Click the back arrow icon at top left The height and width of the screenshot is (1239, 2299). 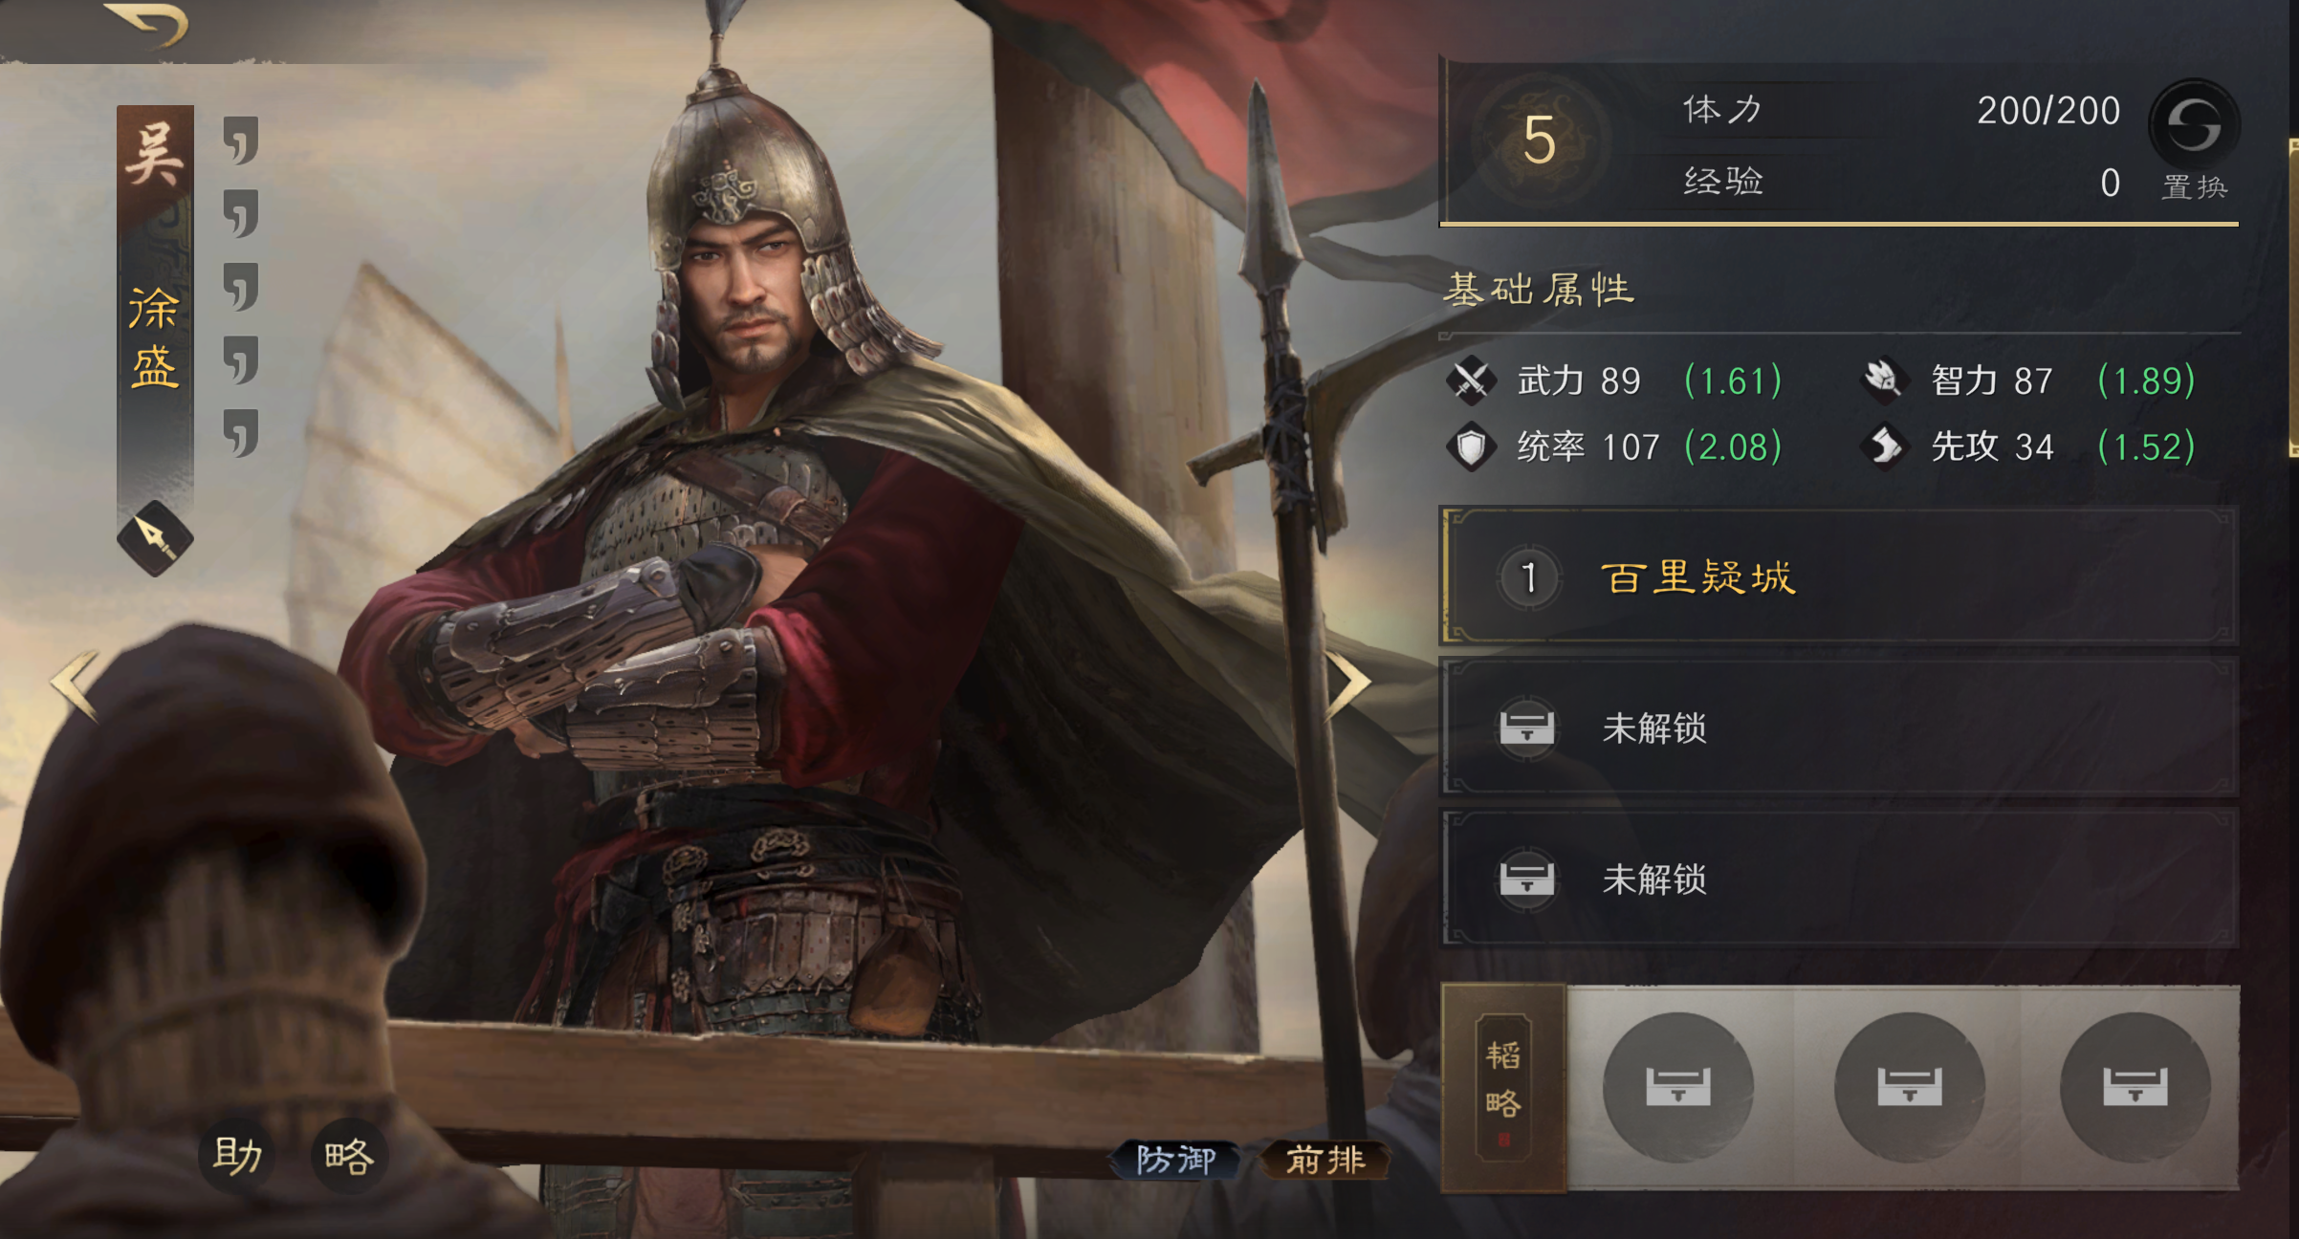(147, 24)
